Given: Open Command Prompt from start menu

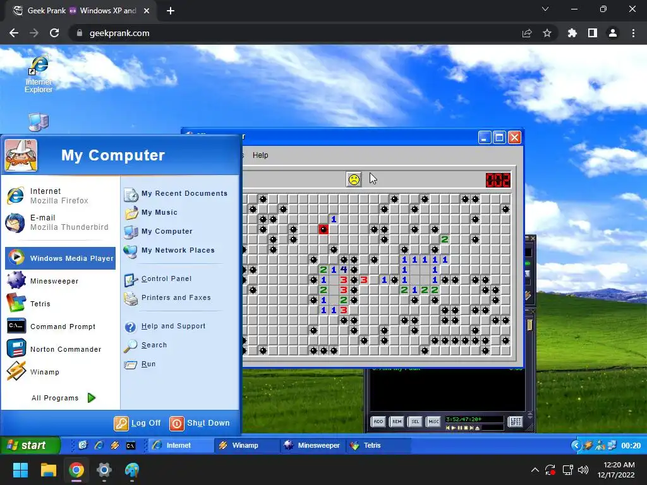Looking at the screenshot, I should coord(60,326).
